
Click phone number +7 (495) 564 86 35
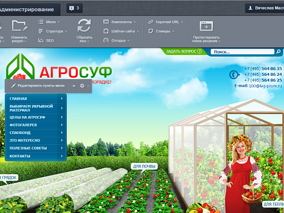pyautogui.click(x=263, y=69)
